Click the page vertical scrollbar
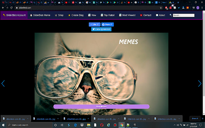The width and height of the screenshot is (205, 128). 204,63
